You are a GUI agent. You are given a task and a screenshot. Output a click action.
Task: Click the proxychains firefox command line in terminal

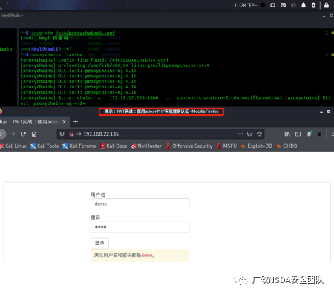[56, 54]
